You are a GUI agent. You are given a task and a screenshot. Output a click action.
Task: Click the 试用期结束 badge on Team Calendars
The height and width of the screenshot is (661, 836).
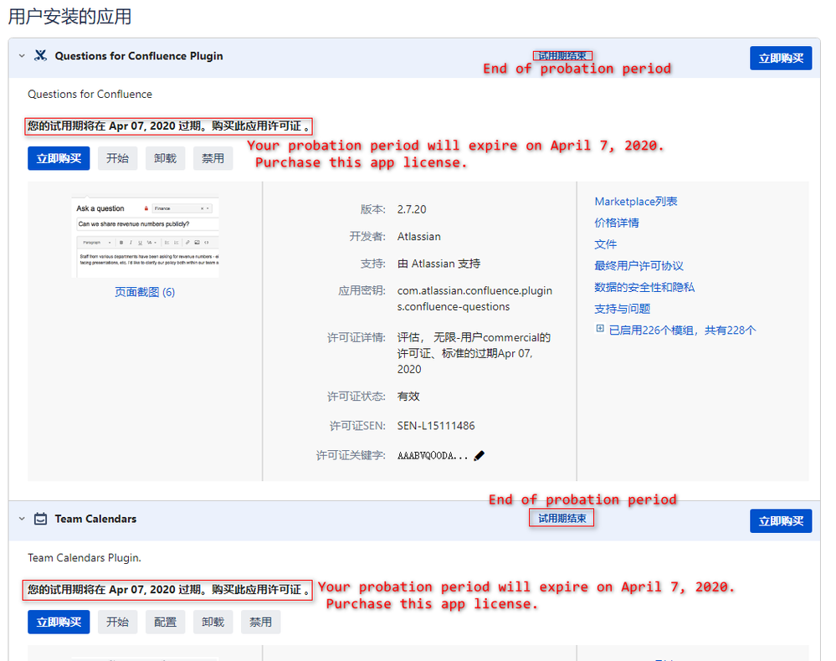click(562, 518)
